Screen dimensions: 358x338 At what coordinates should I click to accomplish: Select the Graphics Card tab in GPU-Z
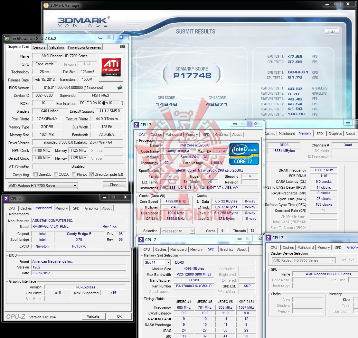point(18,47)
